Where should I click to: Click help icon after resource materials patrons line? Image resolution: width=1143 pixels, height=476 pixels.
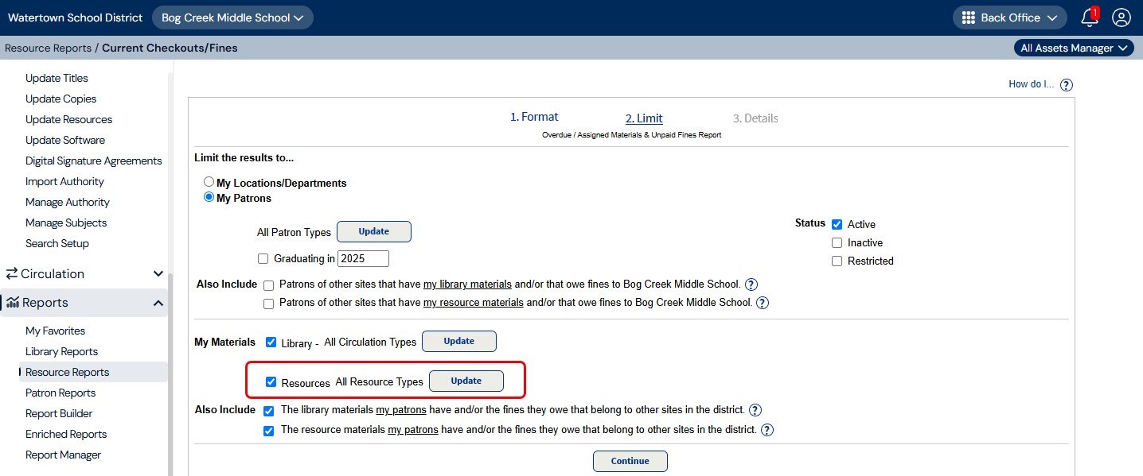coord(763,303)
